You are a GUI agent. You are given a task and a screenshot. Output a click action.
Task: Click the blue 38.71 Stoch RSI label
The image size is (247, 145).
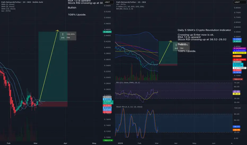tap(236, 127)
